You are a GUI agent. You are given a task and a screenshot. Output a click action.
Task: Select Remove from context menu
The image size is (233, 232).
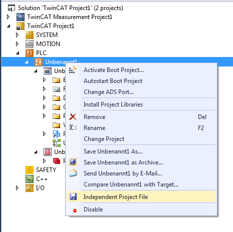141,117
